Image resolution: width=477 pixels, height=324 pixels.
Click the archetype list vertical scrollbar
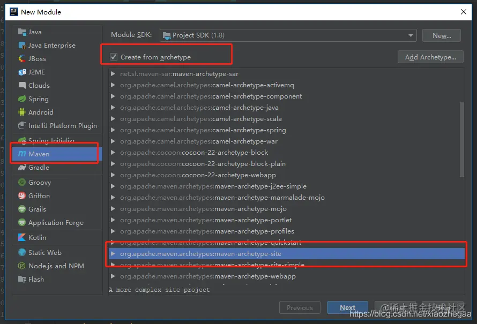click(462, 140)
